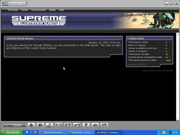Screen dimensions: 180x135
Task: Open the Outils menu
Action: click(x=52, y=10)
